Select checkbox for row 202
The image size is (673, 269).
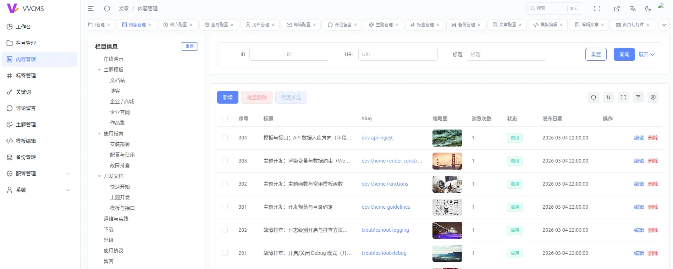225,230
